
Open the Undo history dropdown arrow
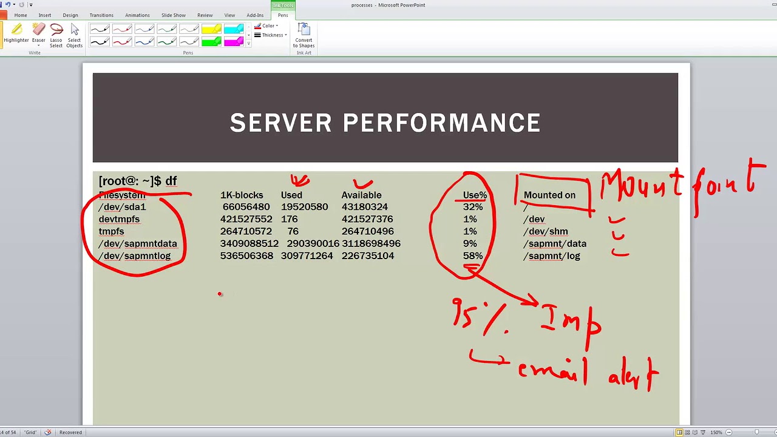point(13,5)
